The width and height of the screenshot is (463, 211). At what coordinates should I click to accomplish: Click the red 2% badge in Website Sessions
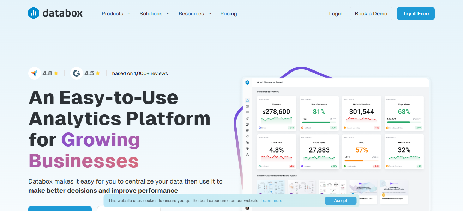tap(377, 128)
